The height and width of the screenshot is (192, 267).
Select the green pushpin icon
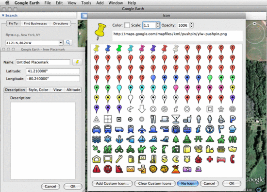click(119, 49)
